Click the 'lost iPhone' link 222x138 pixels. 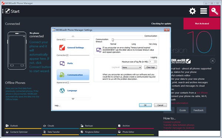pyautogui.click(x=202, y=93)
